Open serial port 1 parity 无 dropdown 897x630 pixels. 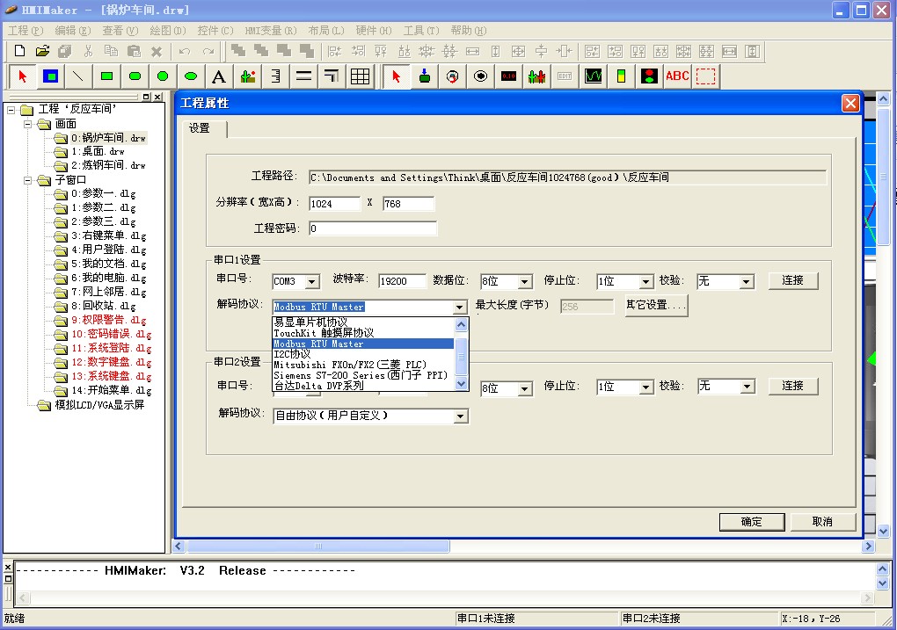point(746,281)
